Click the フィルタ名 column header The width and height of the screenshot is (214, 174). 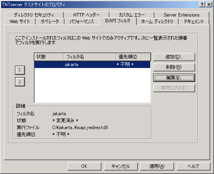point(90,57)
